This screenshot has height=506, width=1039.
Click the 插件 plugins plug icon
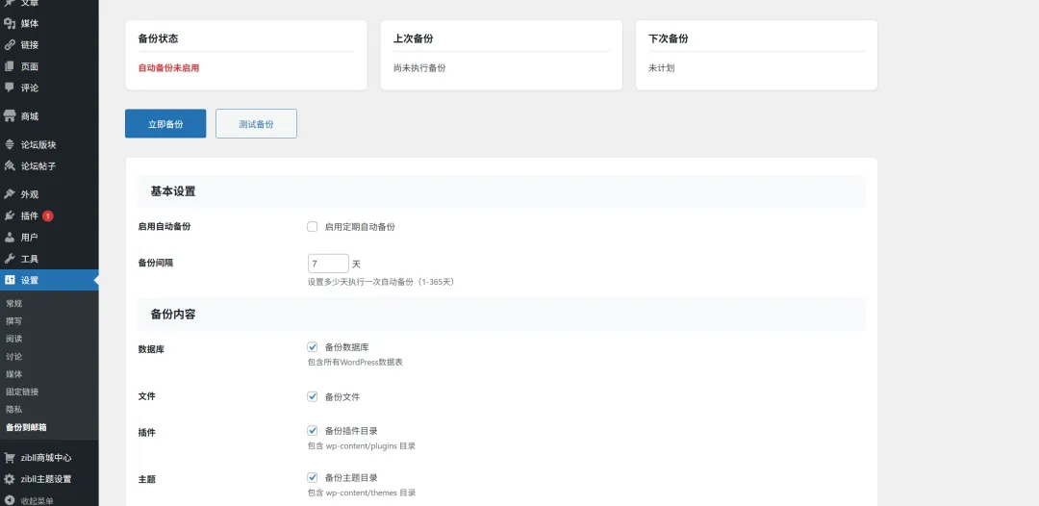click(x=10, y=215)
